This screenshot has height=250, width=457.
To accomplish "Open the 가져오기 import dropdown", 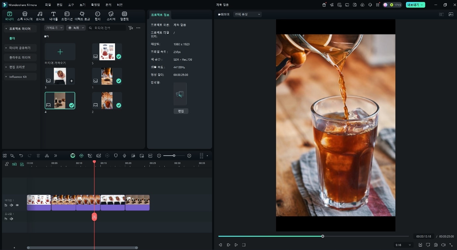I will (54, 28).
